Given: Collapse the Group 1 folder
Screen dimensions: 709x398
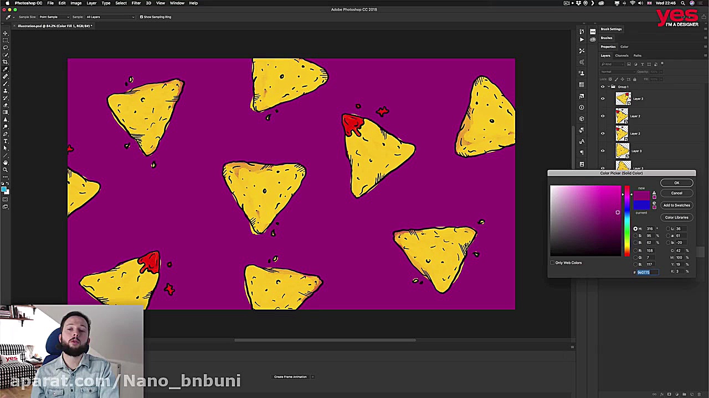Looking at the screenshot, I should pyautogui.click(x=609, y=87).
